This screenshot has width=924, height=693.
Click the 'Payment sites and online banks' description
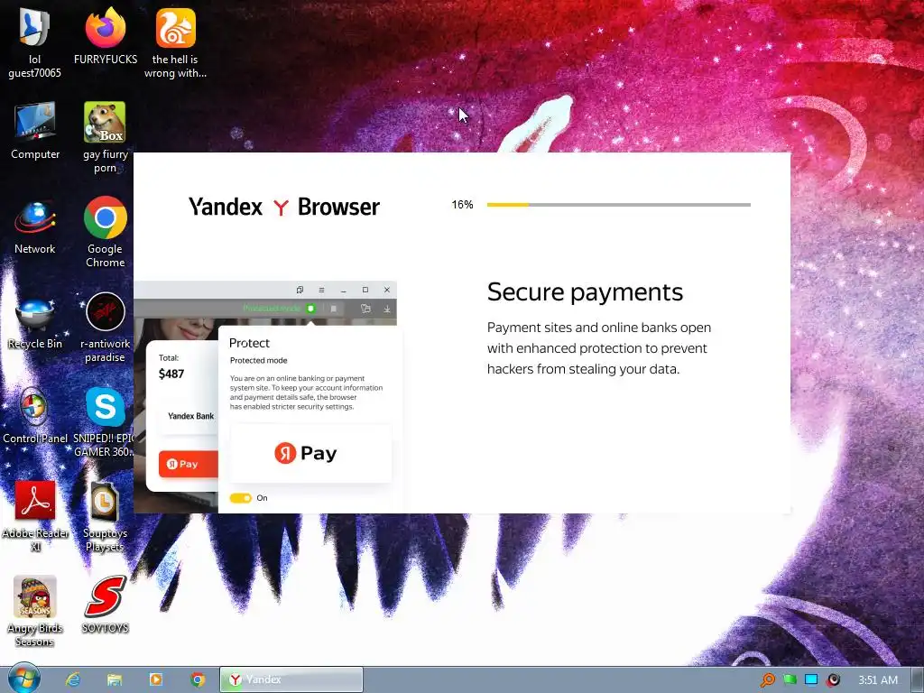pos(599,348)
